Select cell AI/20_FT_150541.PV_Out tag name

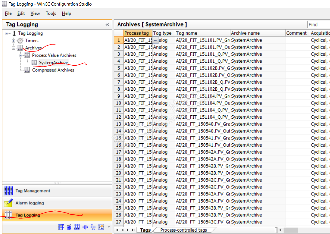202,145
